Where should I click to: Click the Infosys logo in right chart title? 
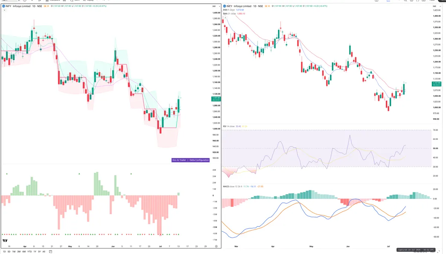[224, 6]
